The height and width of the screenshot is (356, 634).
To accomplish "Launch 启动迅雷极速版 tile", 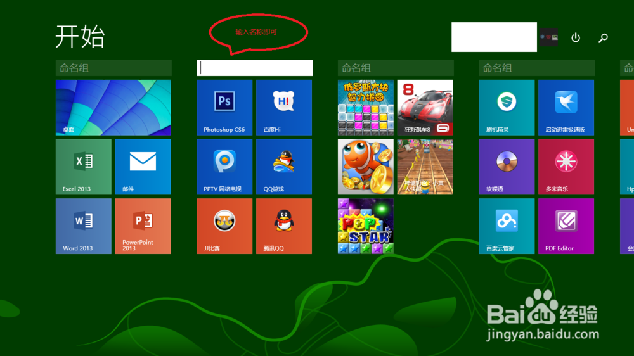I will point(566,108).
